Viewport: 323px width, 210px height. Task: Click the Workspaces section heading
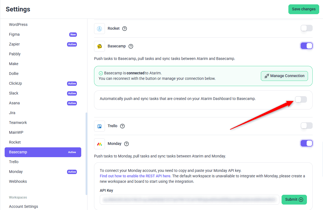coord(18,197)
